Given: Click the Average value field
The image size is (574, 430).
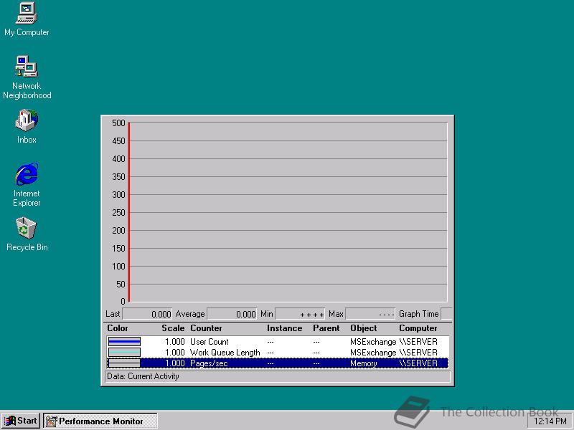Looking at the screenshot, I should tap(232, 314).
